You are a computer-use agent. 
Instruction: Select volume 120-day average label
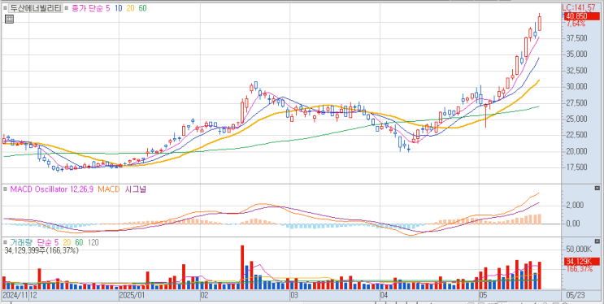(x=93, y=242)
